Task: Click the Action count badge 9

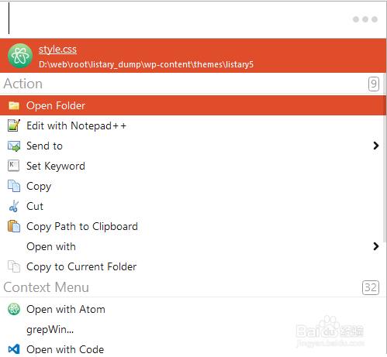Action: click(x=374, y=84)
